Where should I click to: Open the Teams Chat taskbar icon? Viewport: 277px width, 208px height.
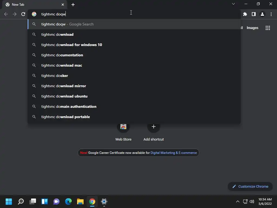(x=56, y=201)
